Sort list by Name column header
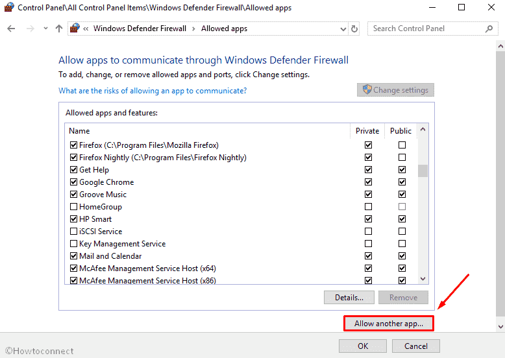The width and height of the screenshot is (505, 358). tap(79, 131)
